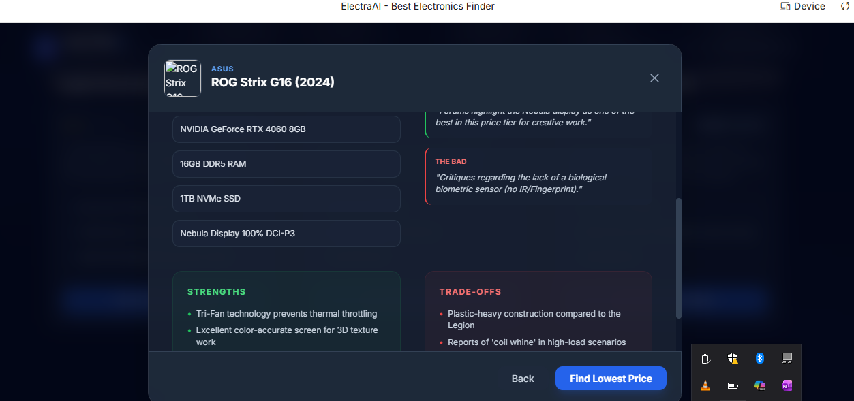
Task: Click the ROG Strix product thumbnail image
Action: tap(183, 78)
